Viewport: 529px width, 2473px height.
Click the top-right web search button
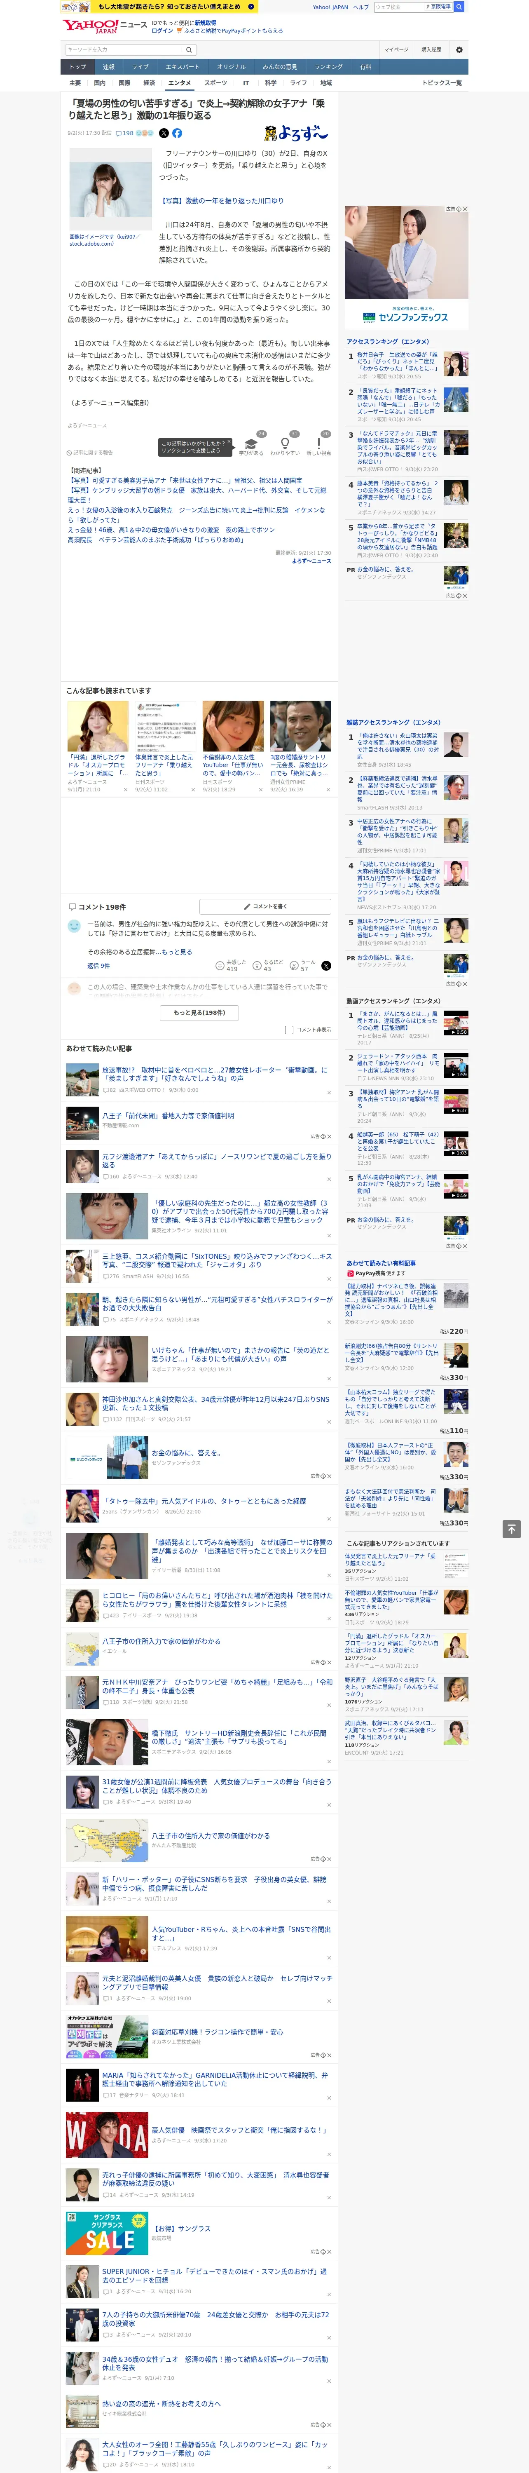pos(459,7)
